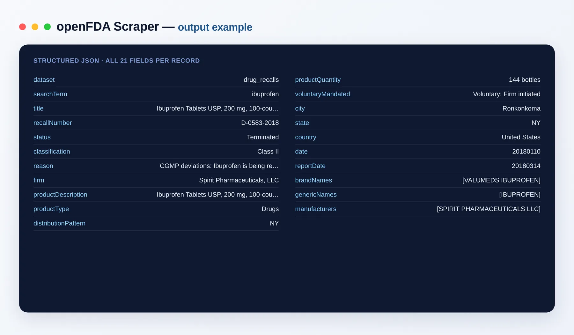
Task: Select the 'Ronkonkoma' value
Action: (521, 108)
